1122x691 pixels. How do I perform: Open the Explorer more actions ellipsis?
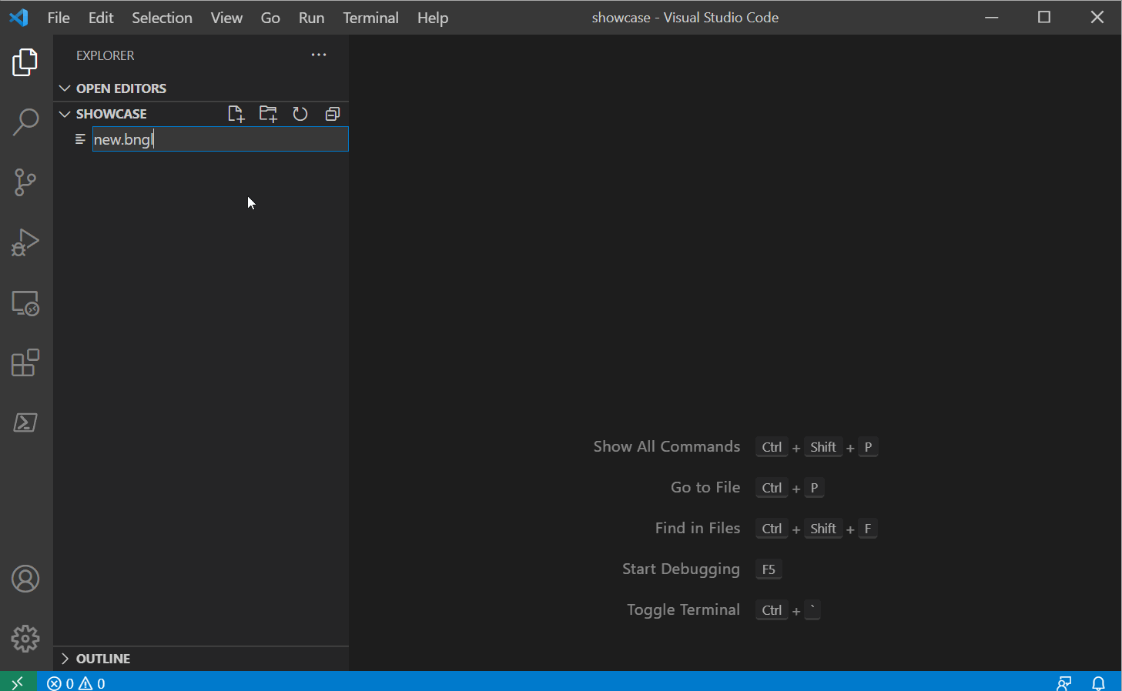pyautogui.click(x=319, y=55)
